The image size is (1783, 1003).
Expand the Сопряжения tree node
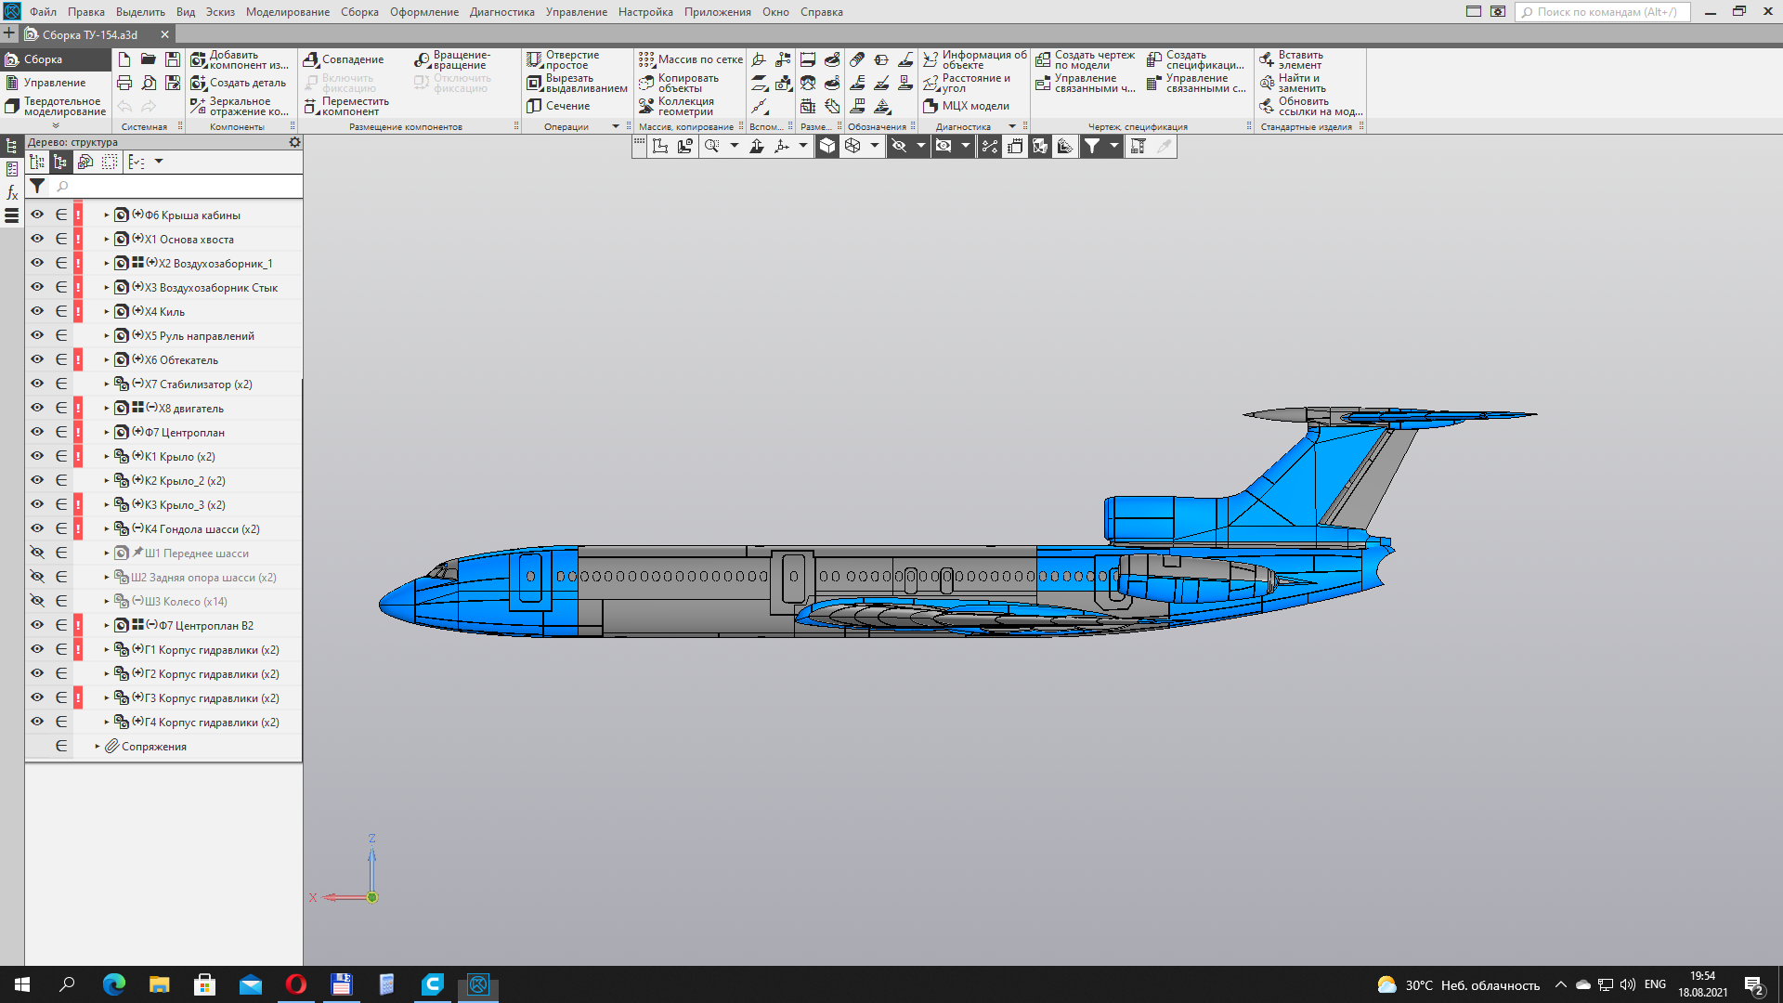[x=98, y=746]
